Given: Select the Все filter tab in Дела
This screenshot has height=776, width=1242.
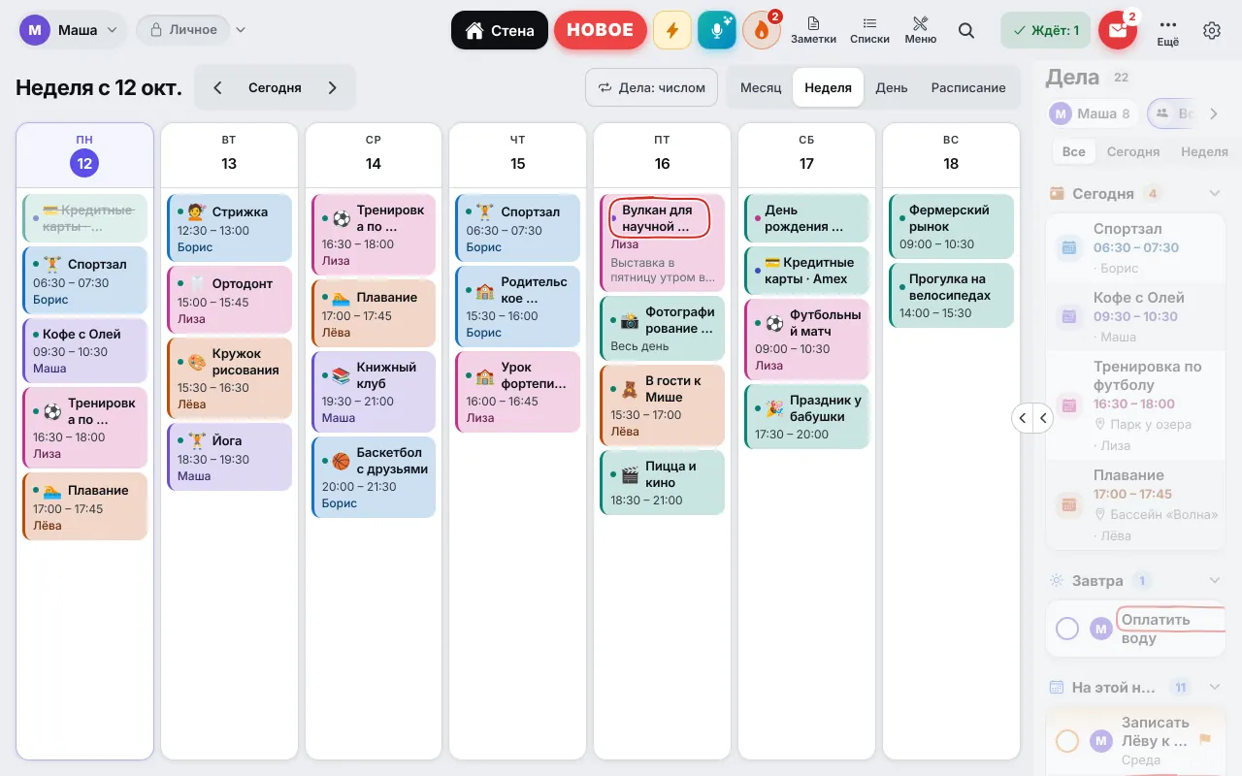Looking at the screenshot, I should point(1073,151).
